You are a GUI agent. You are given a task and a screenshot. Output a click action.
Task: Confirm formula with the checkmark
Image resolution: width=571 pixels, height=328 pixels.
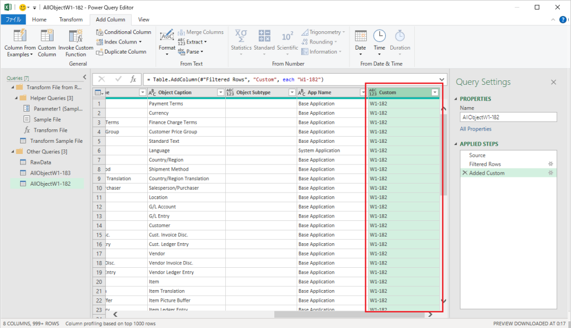[x=118, y=79]
